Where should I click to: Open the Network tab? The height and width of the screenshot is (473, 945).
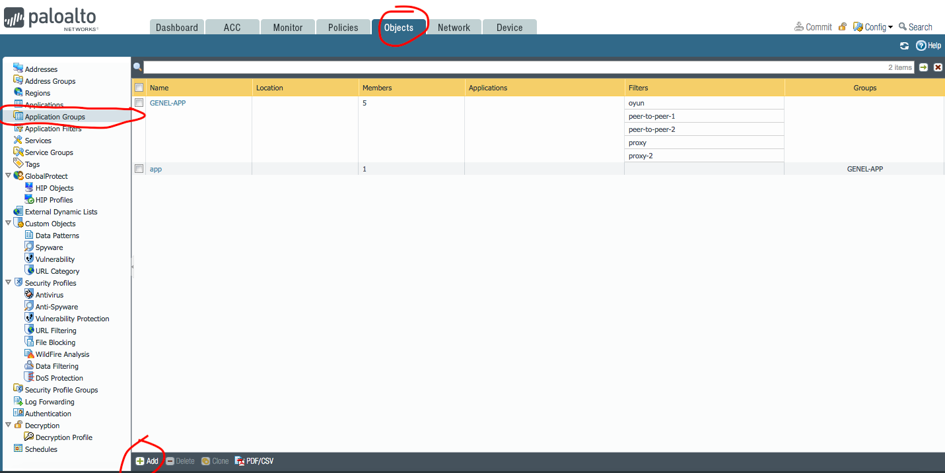point(454,28)
